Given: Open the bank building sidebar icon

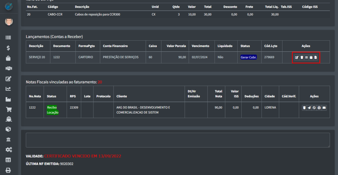Looking at the screenshot, I should point(8,140).
